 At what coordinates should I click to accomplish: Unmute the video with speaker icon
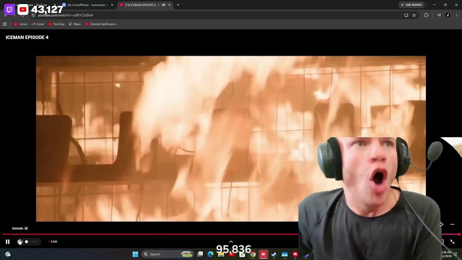pyautogui.click(x=20, y=242)
